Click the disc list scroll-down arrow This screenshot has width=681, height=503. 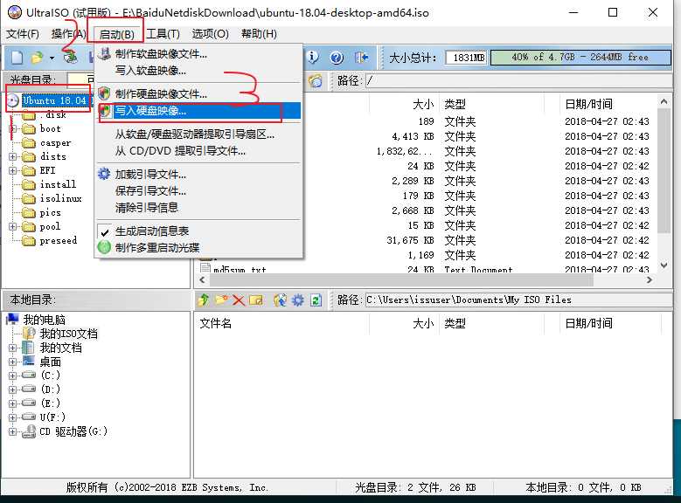(664, 265)
